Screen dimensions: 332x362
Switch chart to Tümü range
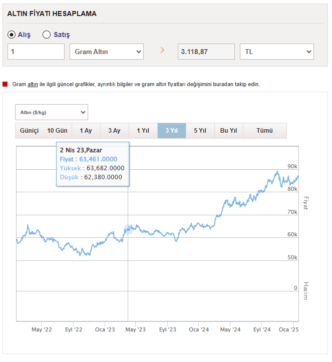[265, 131]
